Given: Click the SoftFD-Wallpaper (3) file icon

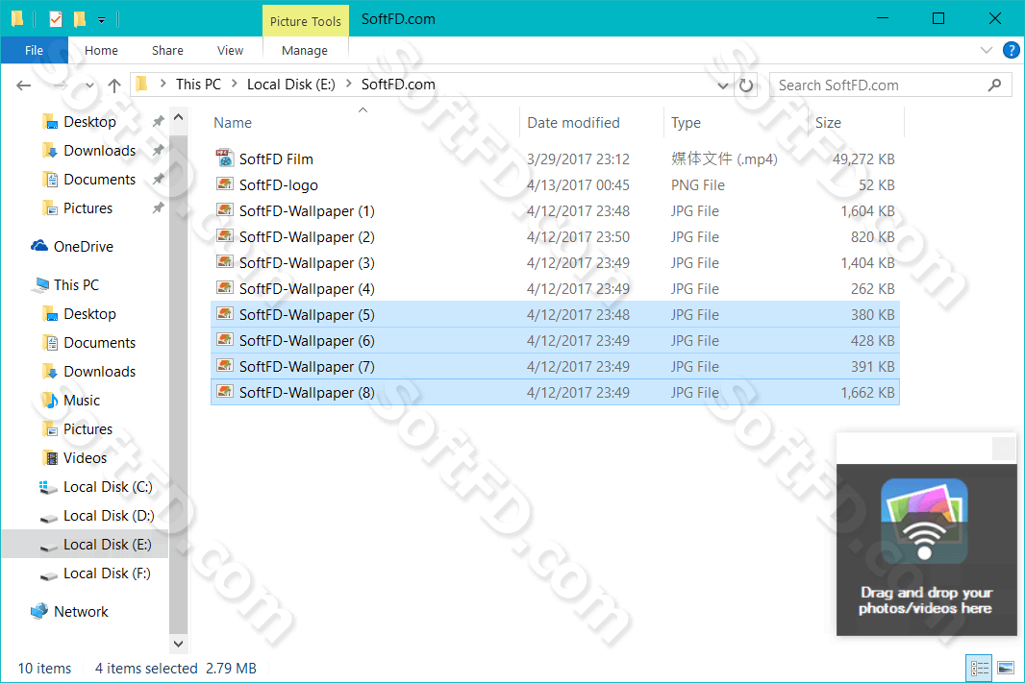Looking at the screenshot, I should (224, 262).
